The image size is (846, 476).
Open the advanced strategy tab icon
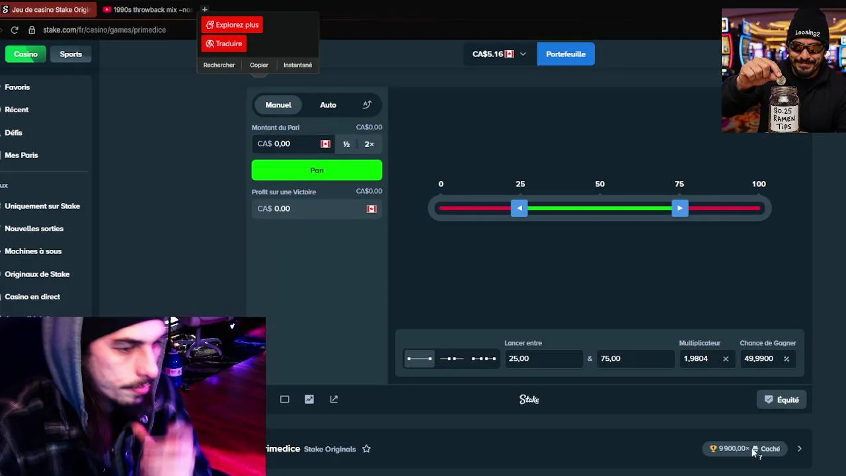pos(367,104)
